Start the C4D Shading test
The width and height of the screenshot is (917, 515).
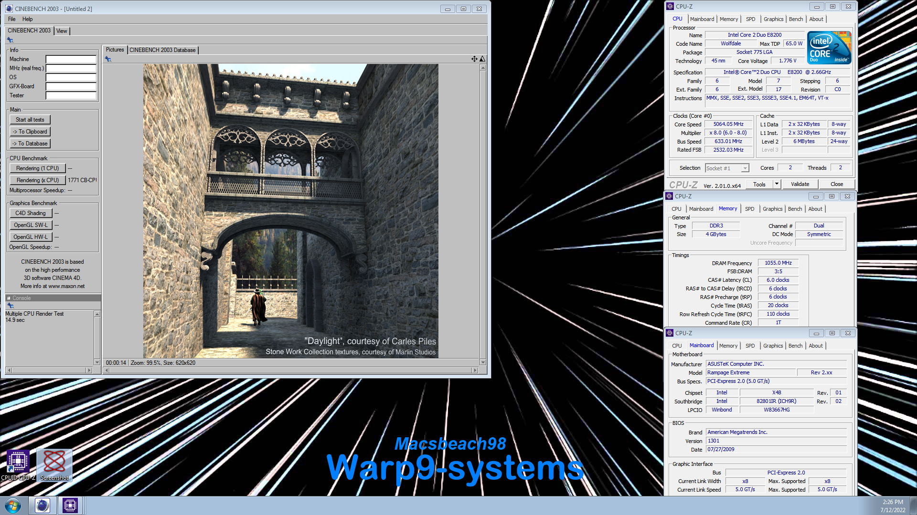coord(31,213)
